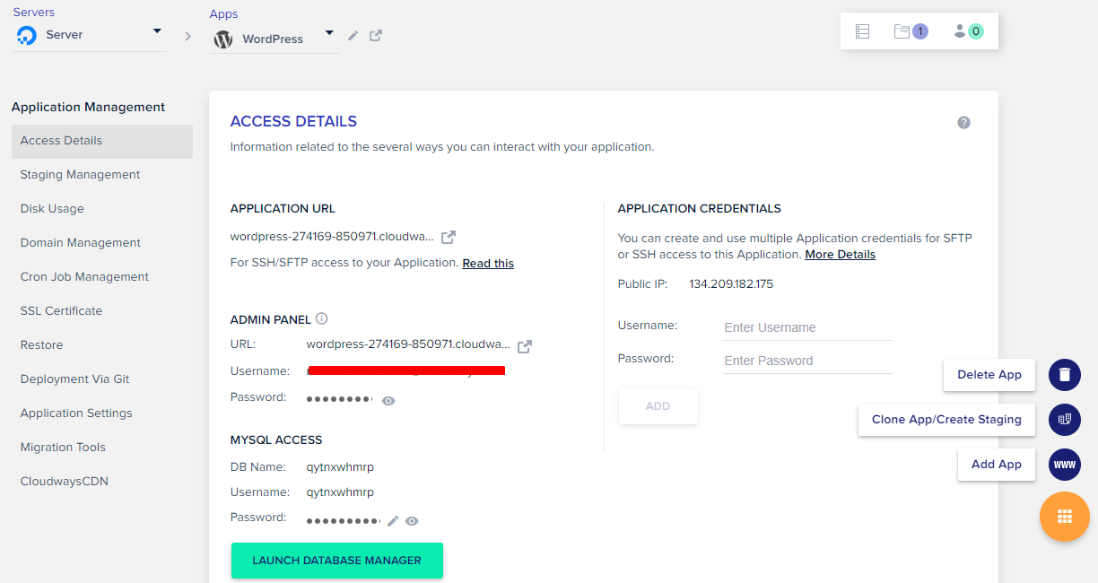Click the breadcrumb chevron between Server and Apps
This screenshot has width=1098, height=583.
pos(188,37)
